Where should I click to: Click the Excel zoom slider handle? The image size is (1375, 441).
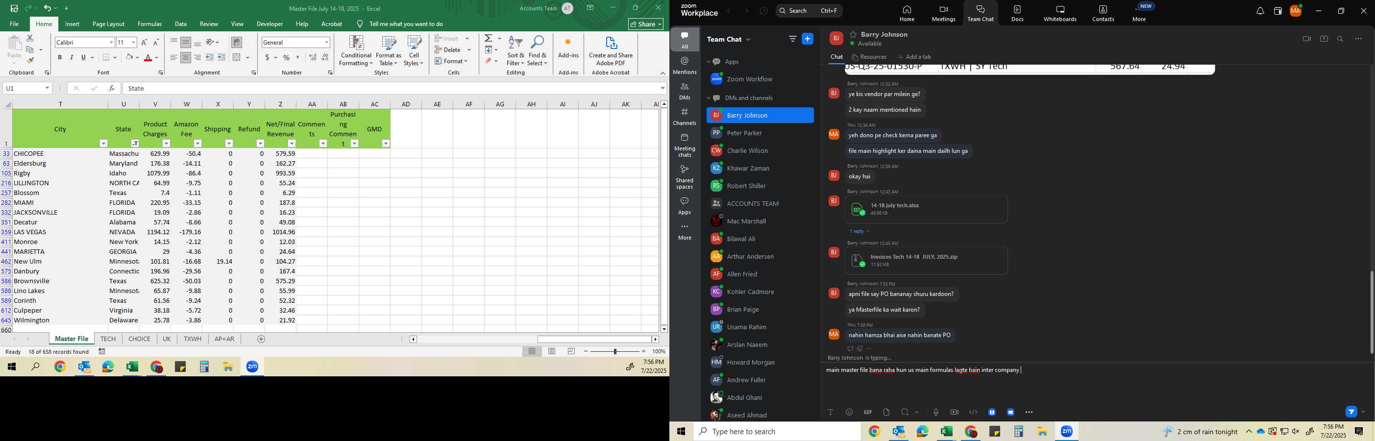tap(615, 351)
